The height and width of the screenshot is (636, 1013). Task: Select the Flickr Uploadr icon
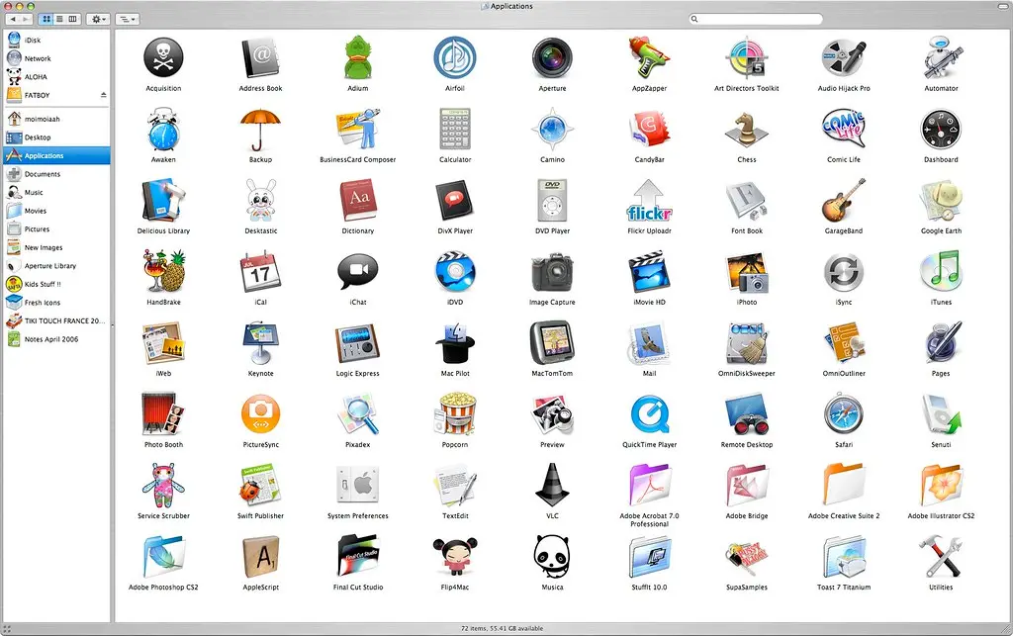[x=649, y=201]
